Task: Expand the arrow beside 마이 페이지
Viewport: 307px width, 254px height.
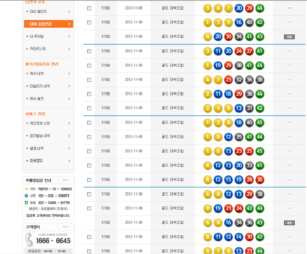Action: click(x=69, y=12)
